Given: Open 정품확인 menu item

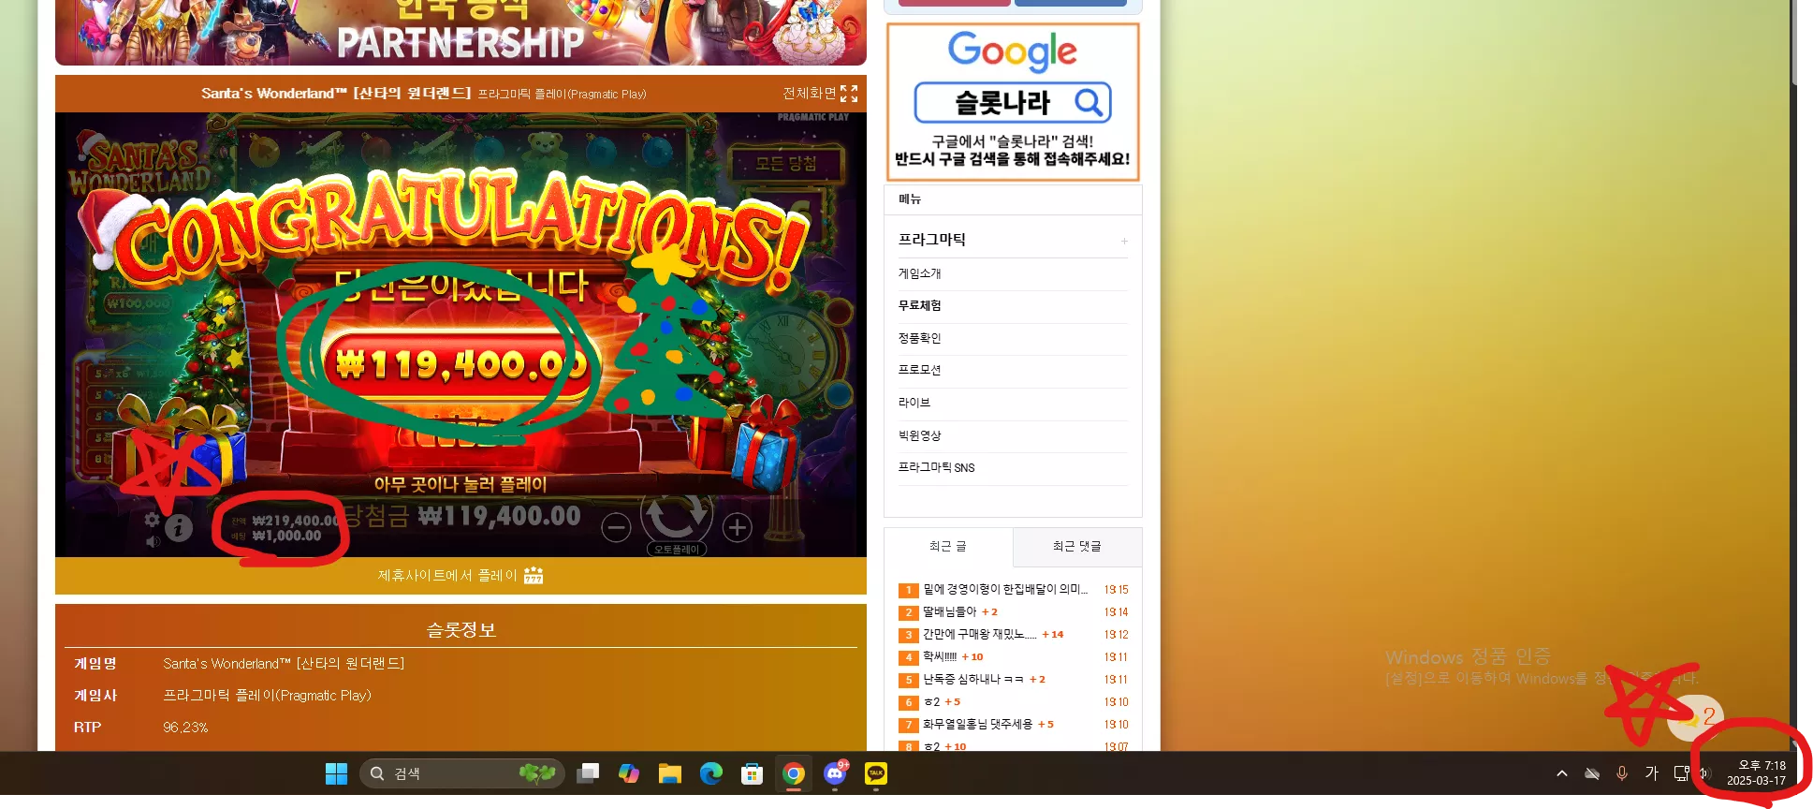Looking at the screenshot, I should tap(919, 338).
